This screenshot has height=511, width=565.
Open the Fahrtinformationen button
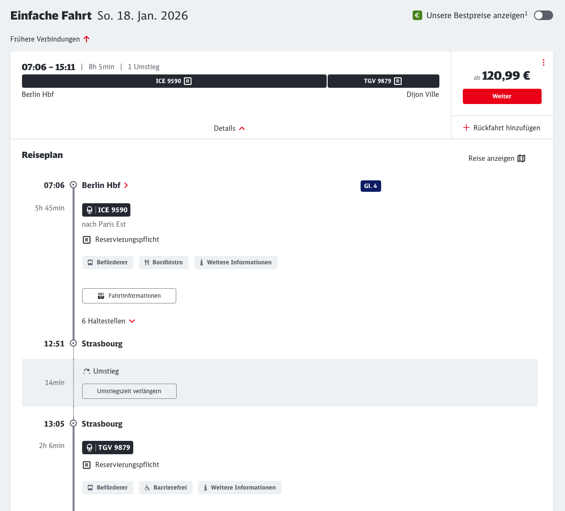click(x=129, y=296)
